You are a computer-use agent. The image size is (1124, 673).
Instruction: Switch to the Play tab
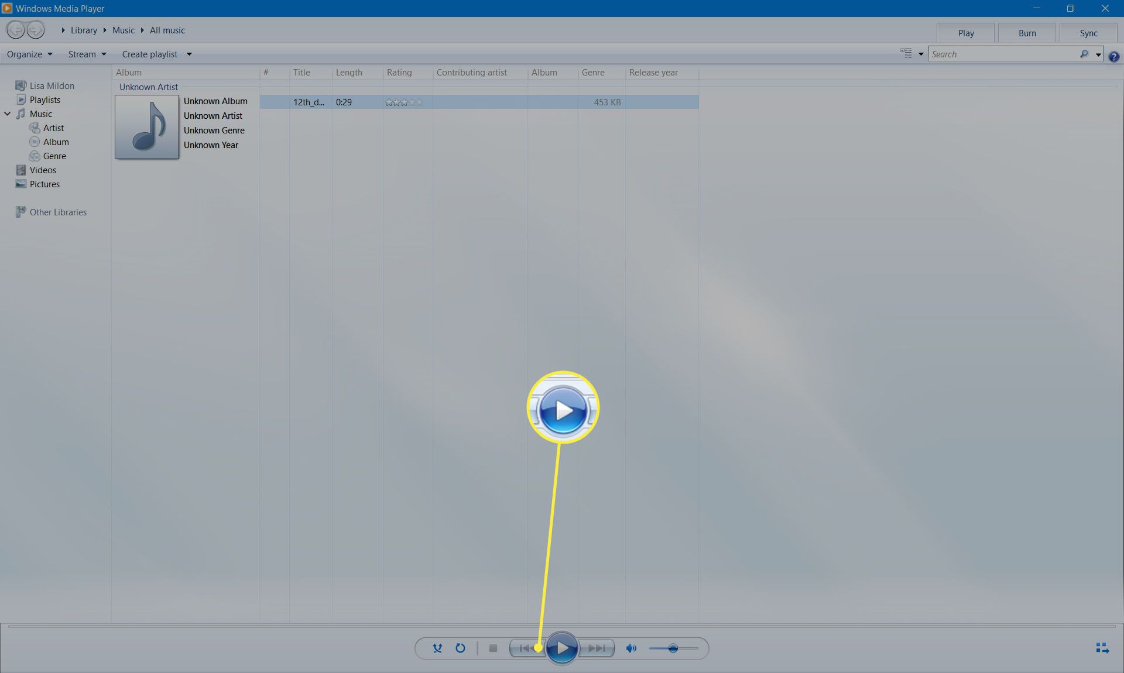click(x=966, y=33)
